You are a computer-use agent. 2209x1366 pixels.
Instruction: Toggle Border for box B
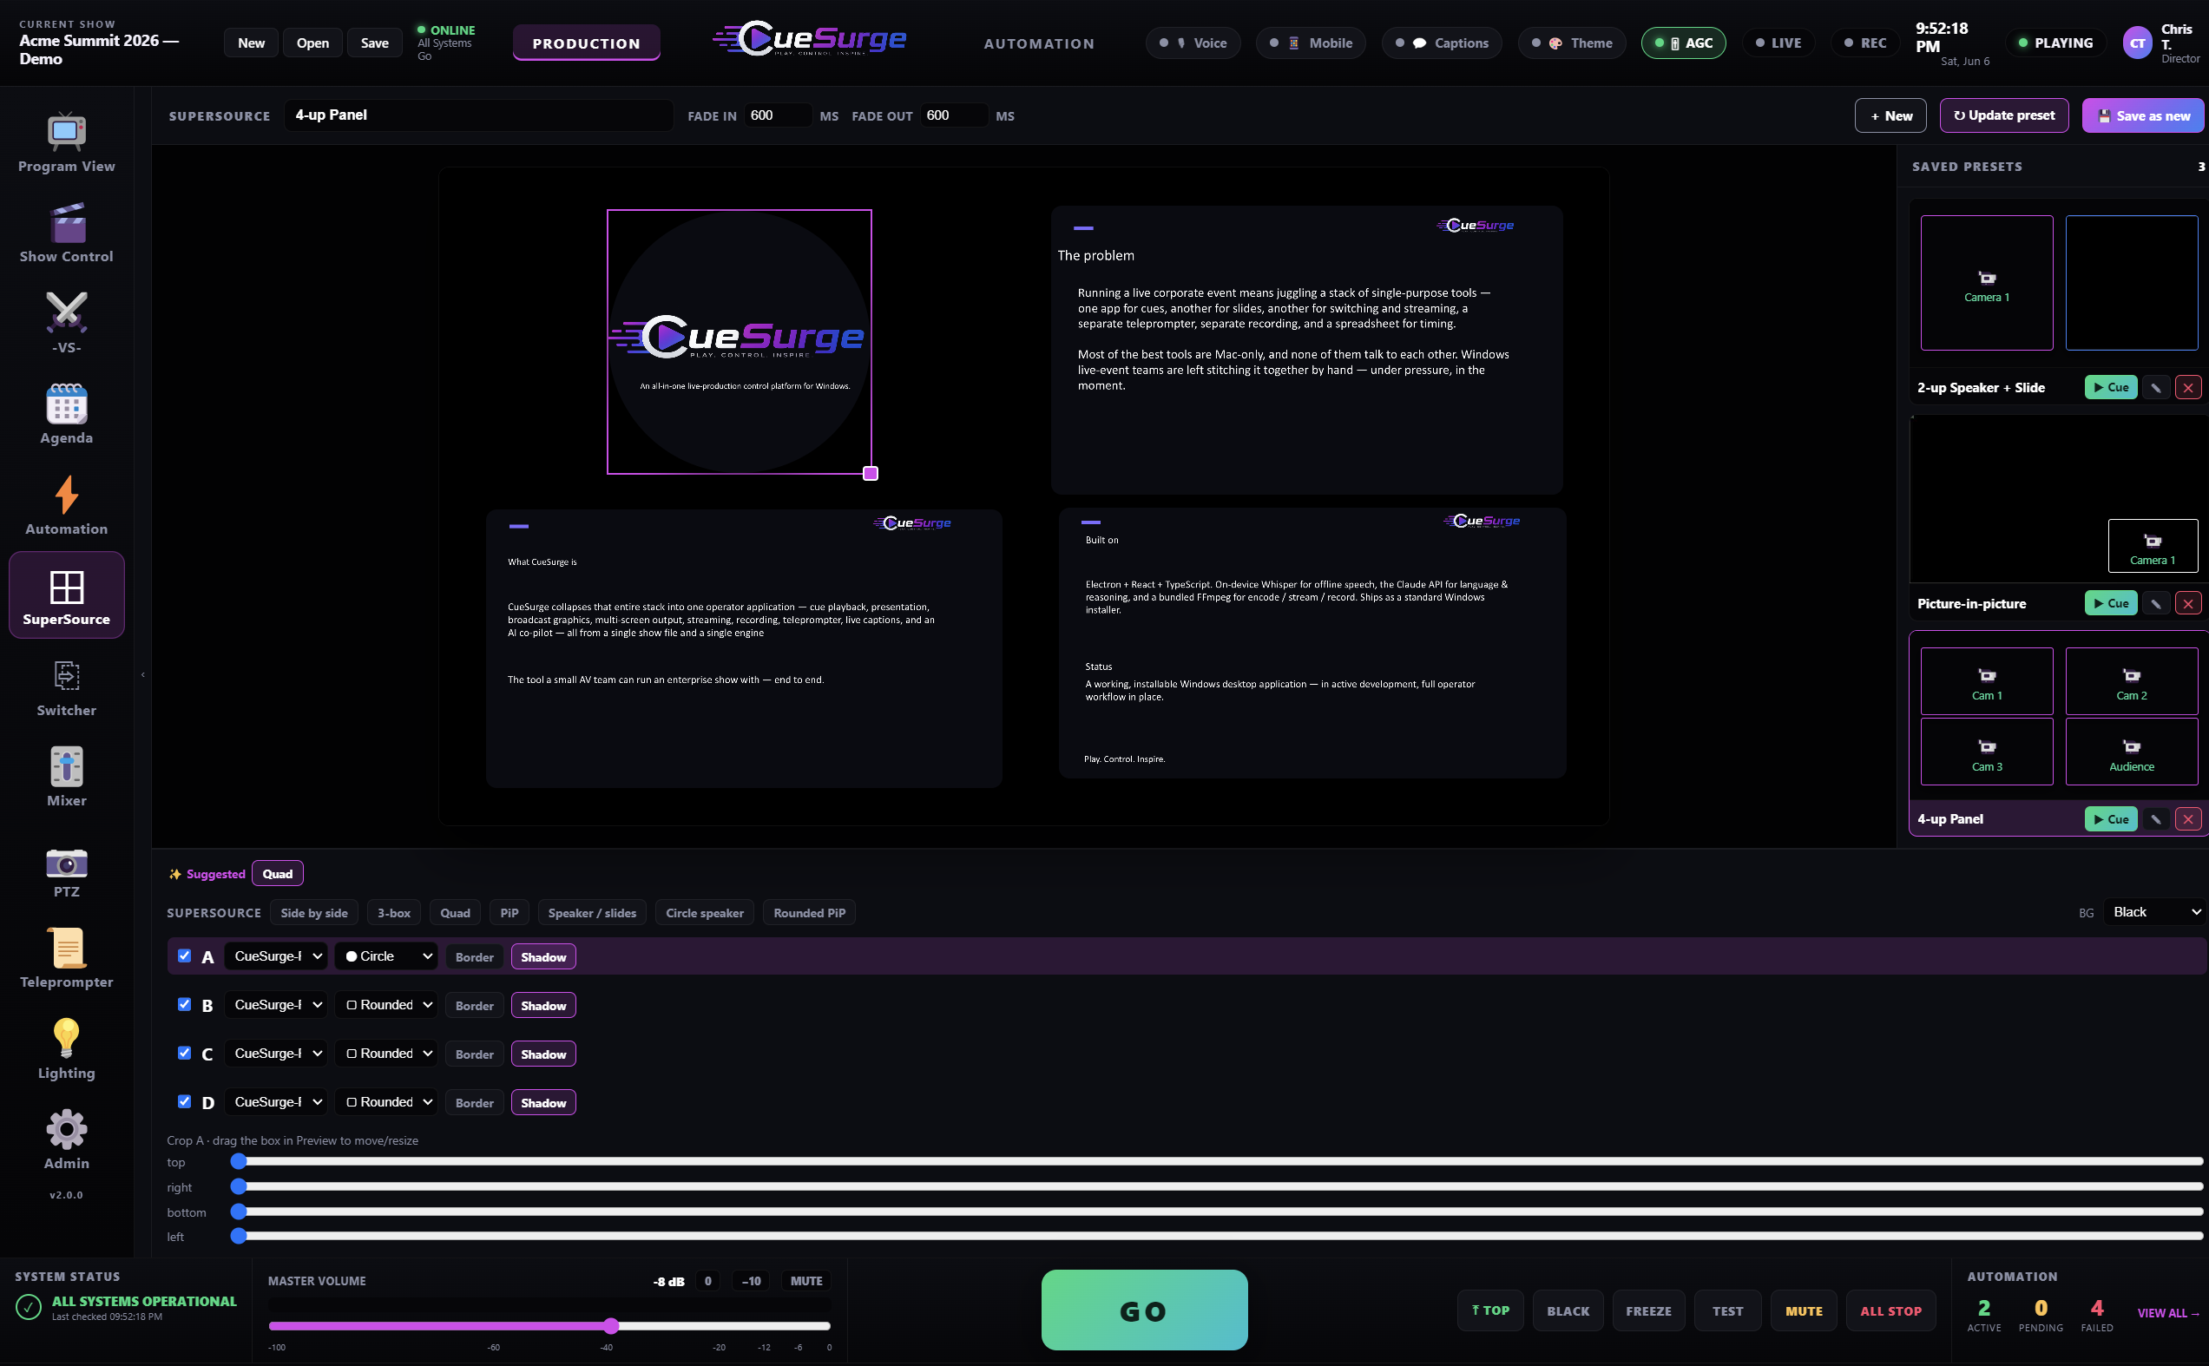(x=474, y=1006)
